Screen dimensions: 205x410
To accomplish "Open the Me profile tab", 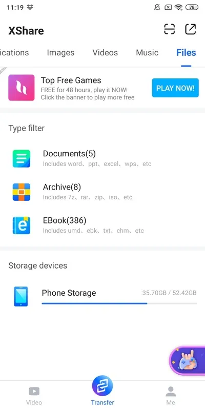I will (171, 396).
